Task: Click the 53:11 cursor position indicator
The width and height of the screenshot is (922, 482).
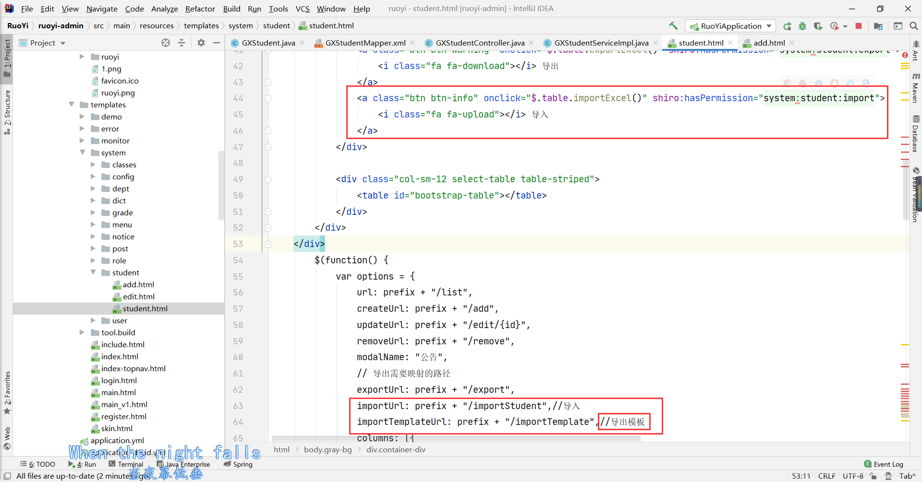Action: (x=801, y=476)
